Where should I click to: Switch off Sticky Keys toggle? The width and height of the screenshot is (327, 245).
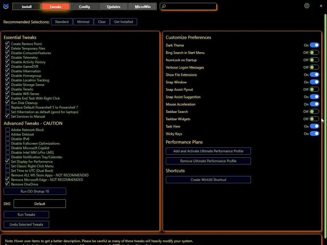point(314,134)
